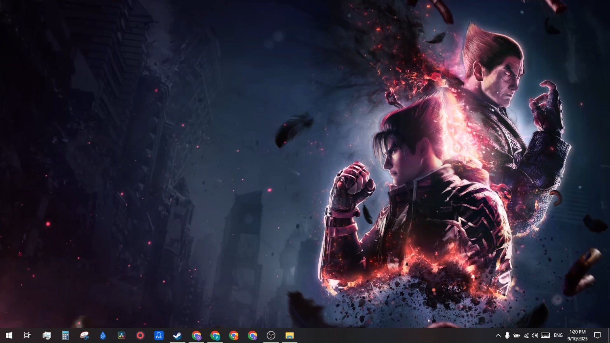Image resolution: width=610 pixels, height=343 pixels.
Task: Open the Start menu
Action: (9, 335)
